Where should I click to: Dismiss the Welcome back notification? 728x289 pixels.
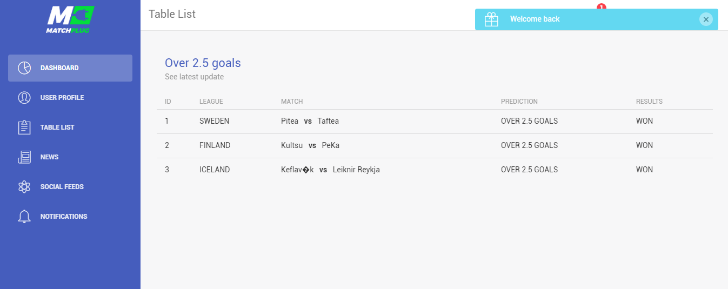(706, 19)
